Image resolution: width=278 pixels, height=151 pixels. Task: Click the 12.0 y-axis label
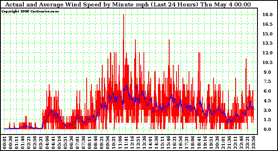pos(268,53)
